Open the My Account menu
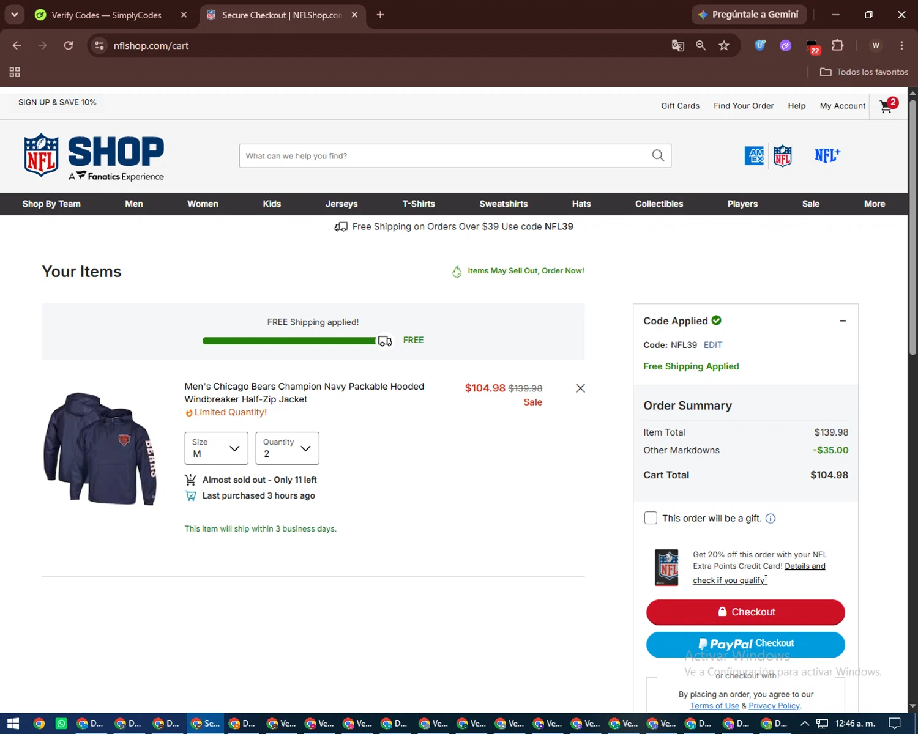918x734 pixels. pyautogui.click(x=843, y=106)
